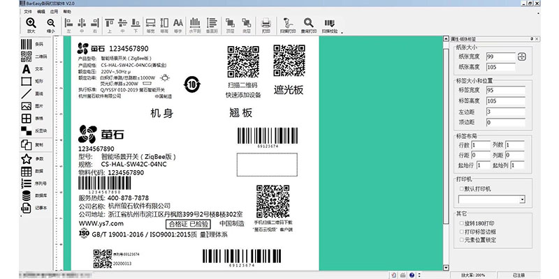
Task: Select the 矩形 rectangle tool
Action: click(x=32, y=82)
